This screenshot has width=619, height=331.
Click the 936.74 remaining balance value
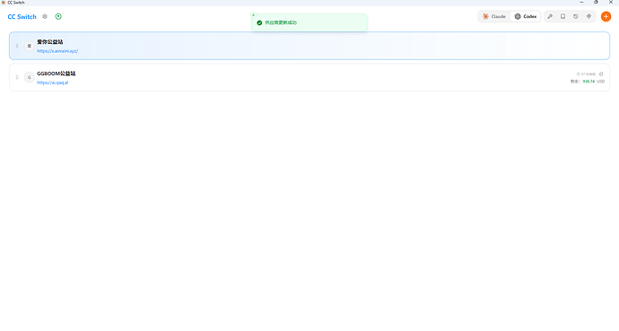(588, 82)
